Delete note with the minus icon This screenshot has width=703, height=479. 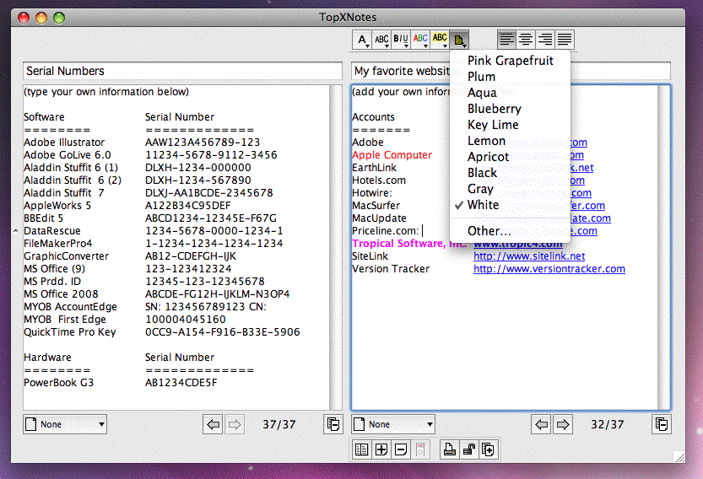(x=401, y=449)
